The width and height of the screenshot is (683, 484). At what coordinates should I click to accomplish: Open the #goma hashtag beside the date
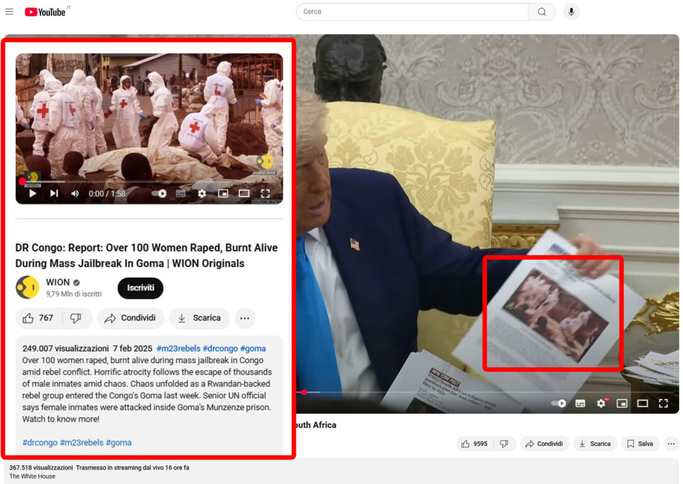(x=253, y=349)
